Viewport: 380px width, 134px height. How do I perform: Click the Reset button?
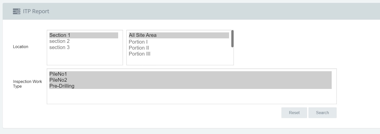click(294, 113)
